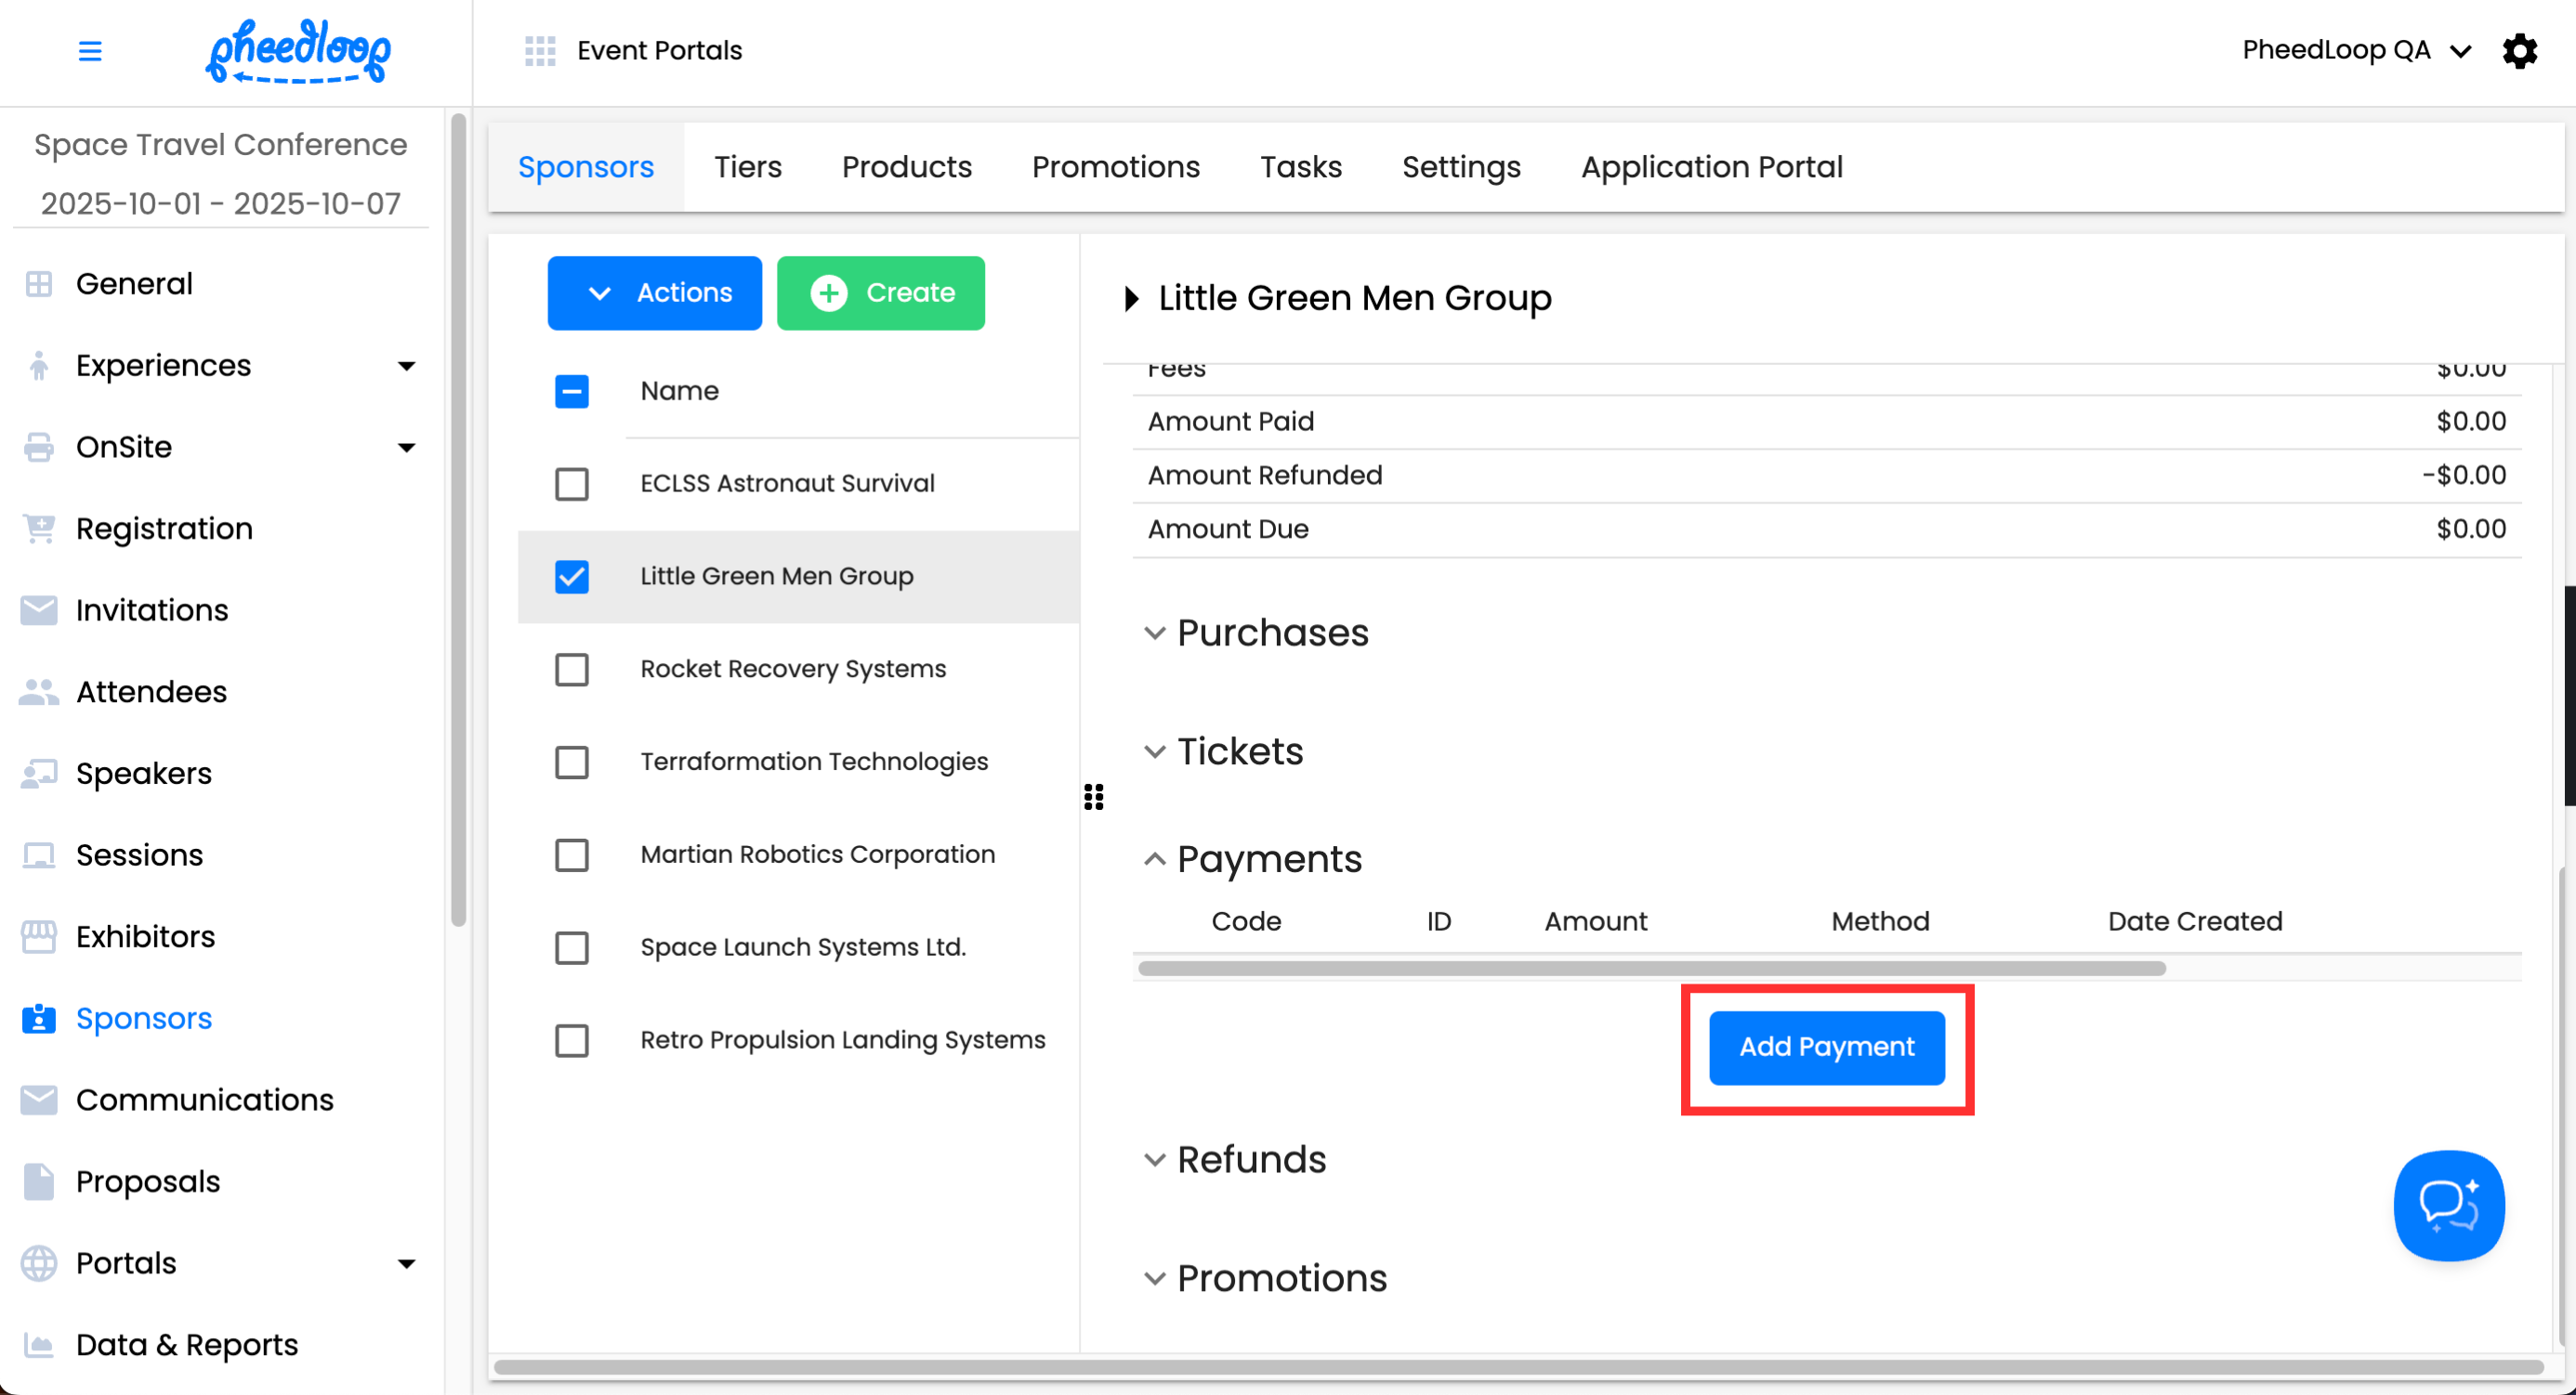Open the chat support bubble icon

pos(2448,1206)
